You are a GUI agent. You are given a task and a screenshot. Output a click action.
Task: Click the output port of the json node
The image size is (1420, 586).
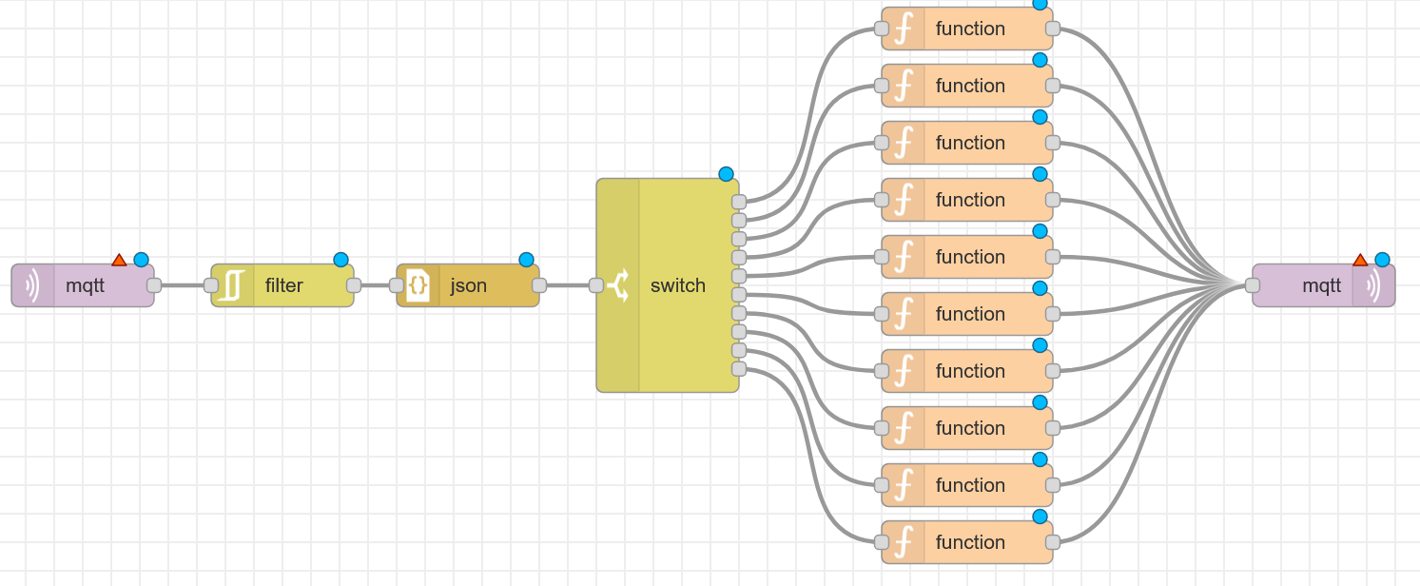click(x=539, y=285)
